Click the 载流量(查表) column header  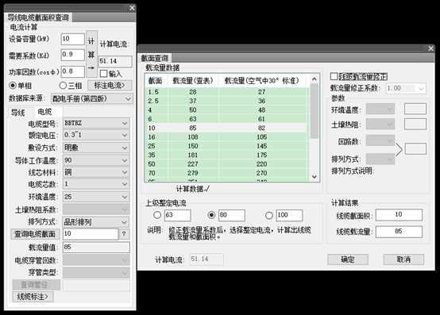(x=193, y=81)
